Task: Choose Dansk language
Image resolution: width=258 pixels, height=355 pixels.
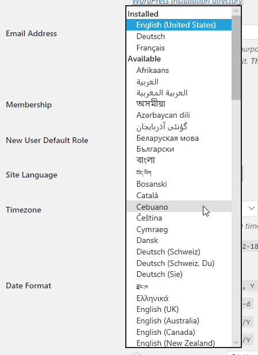Action: point(179,241)
